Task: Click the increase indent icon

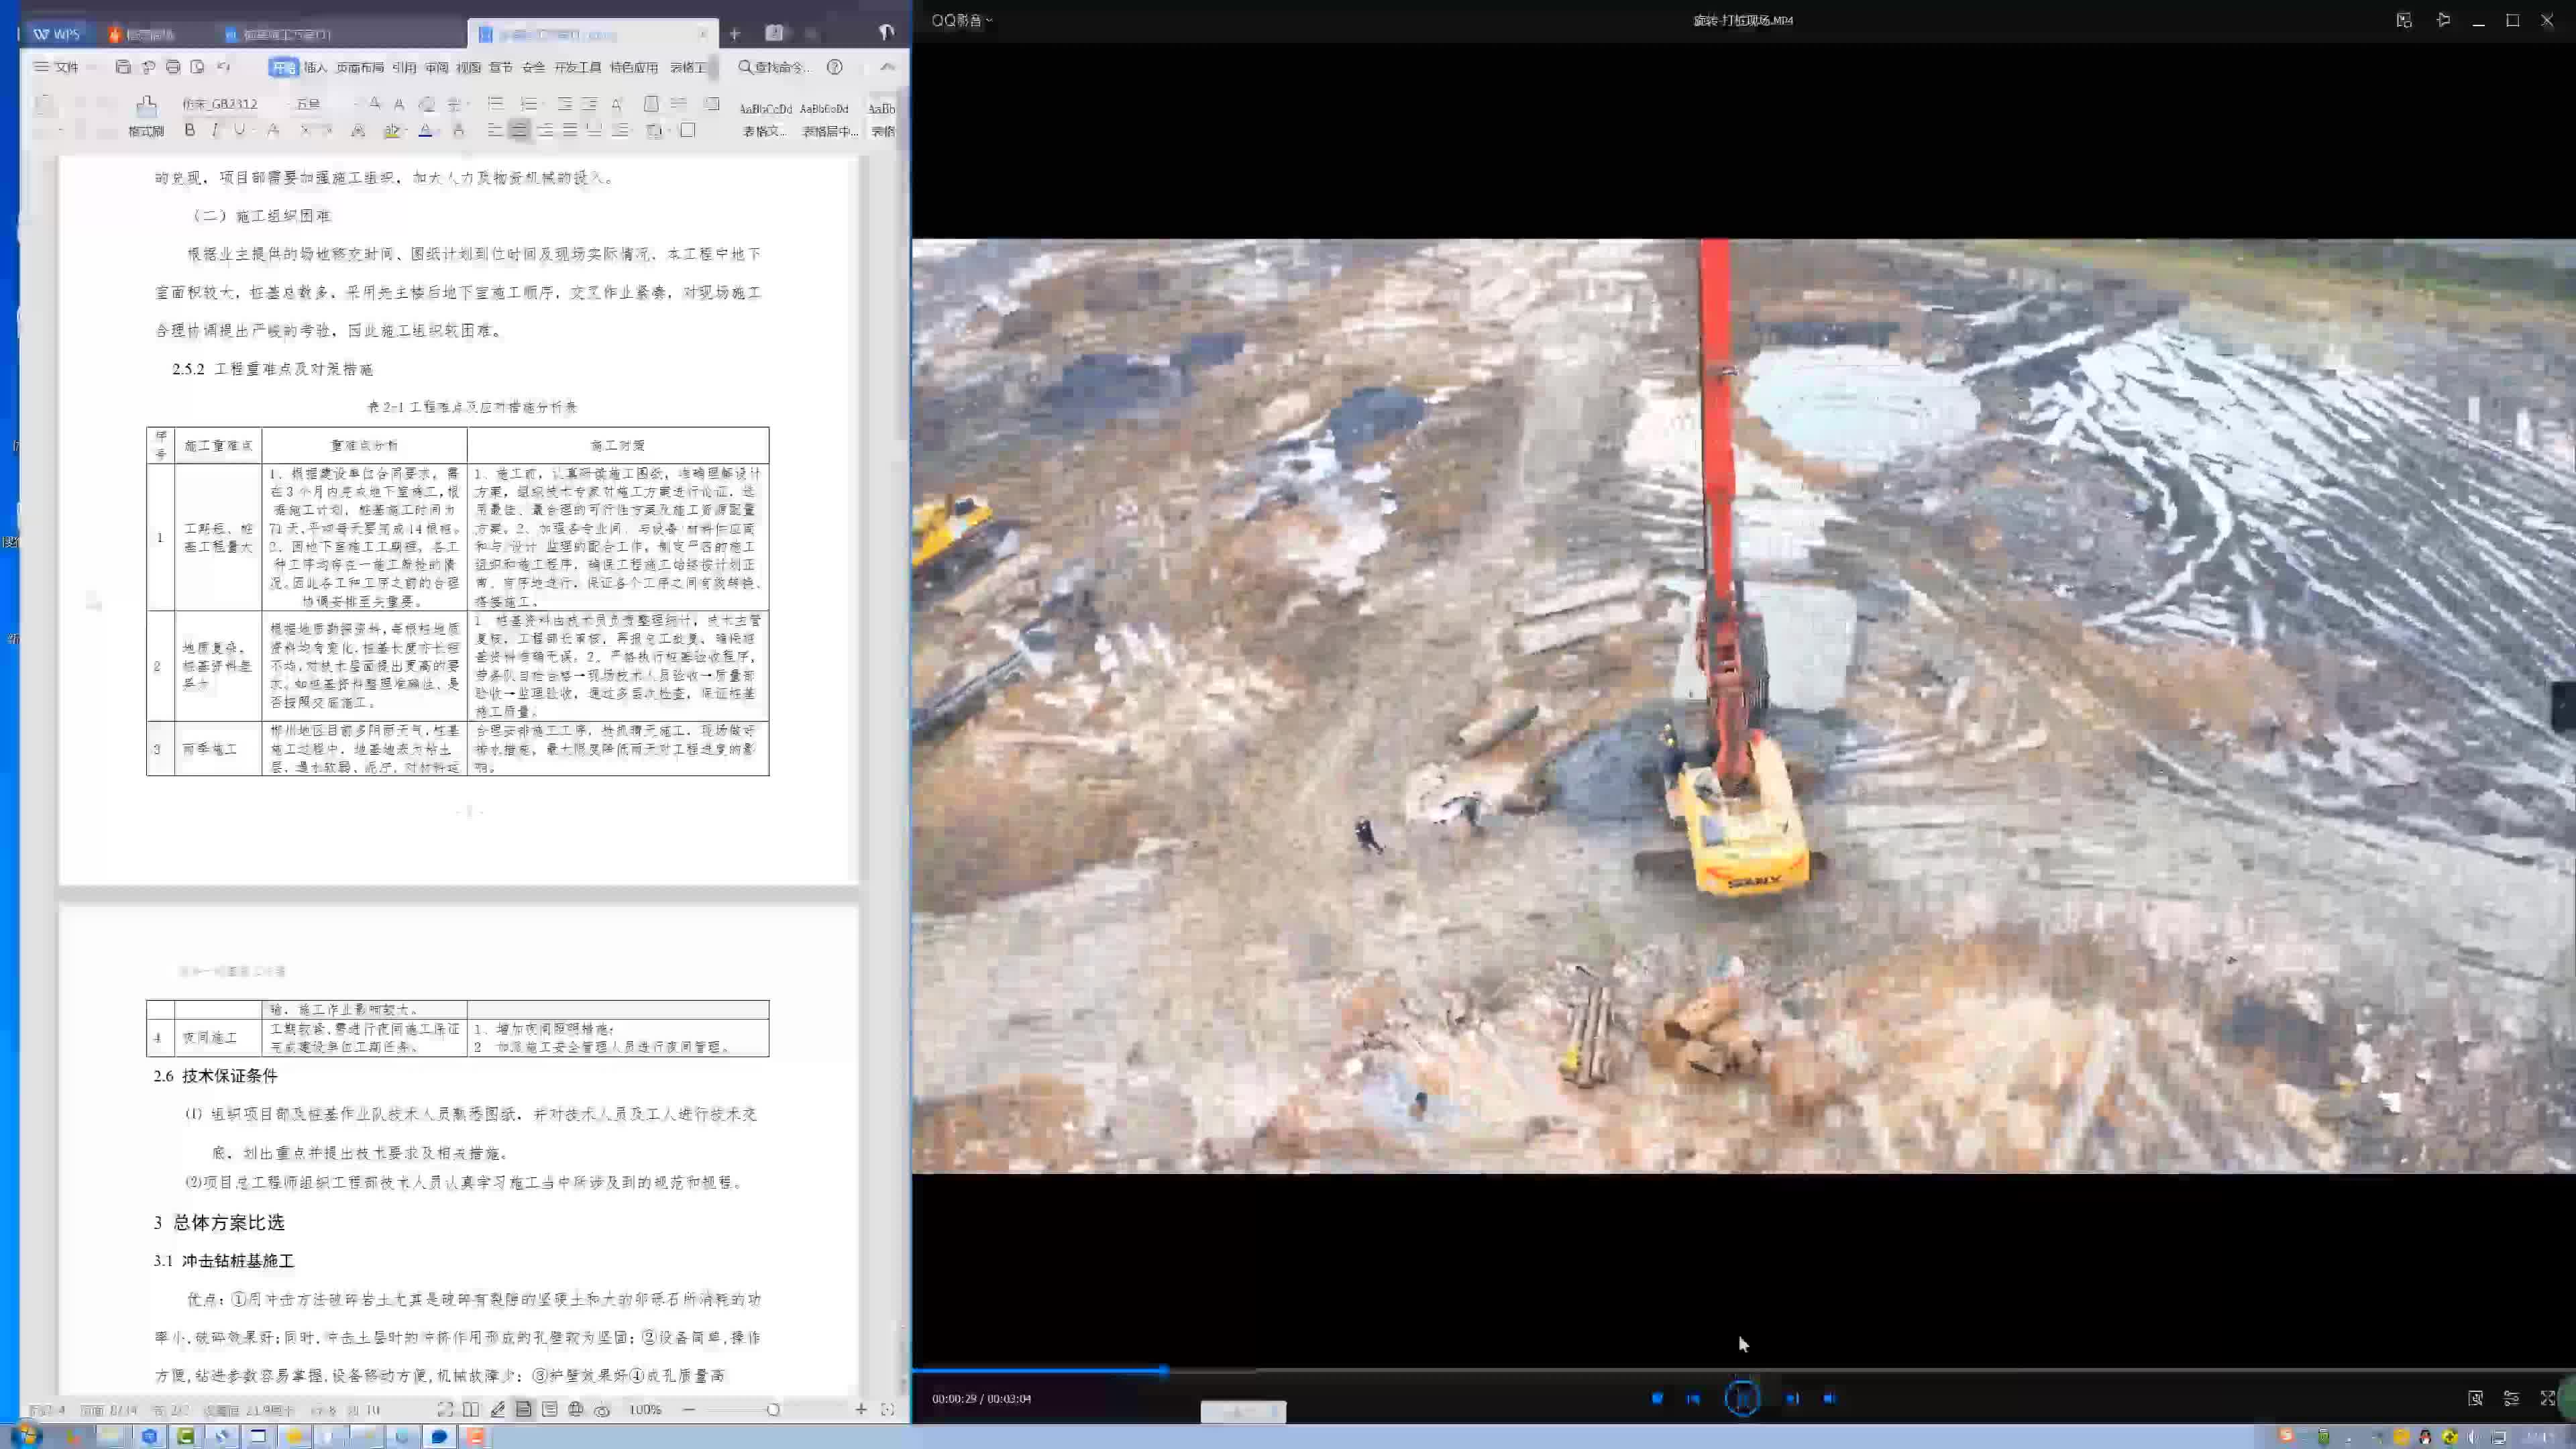Action: point(590,103)
